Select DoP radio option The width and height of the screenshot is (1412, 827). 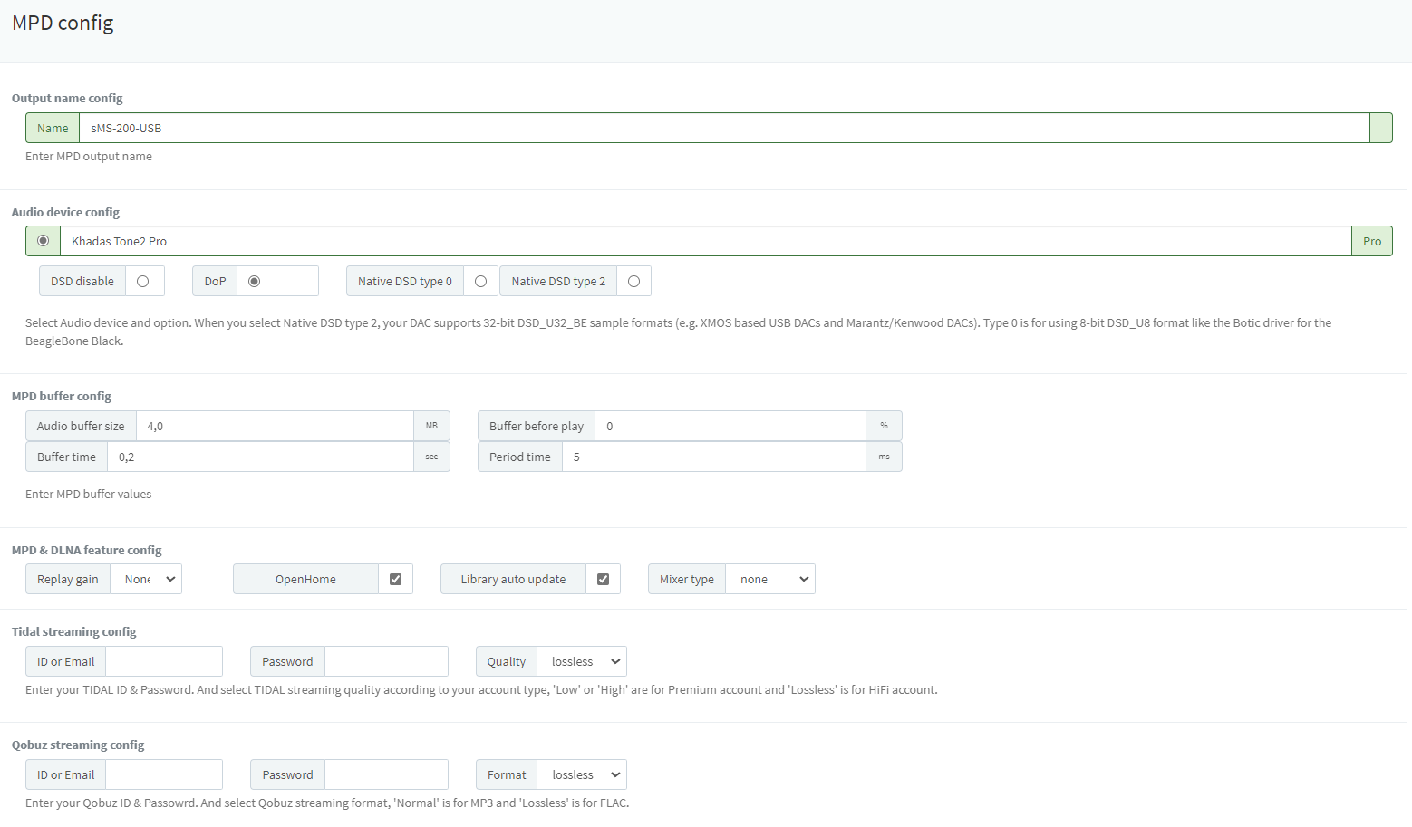254,282
